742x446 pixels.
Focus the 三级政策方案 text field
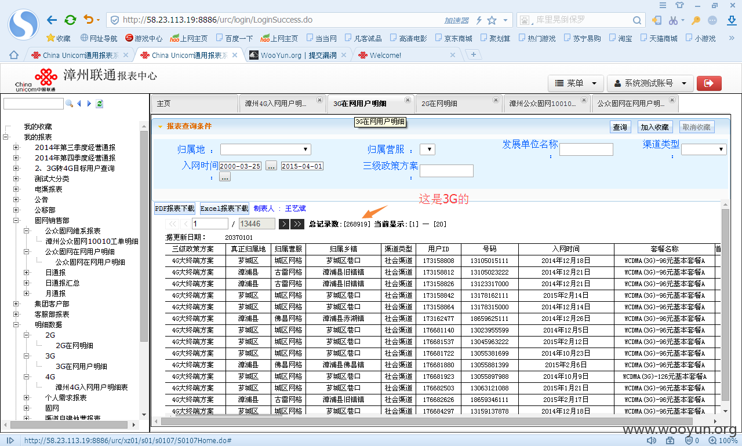tap(446, 171)
